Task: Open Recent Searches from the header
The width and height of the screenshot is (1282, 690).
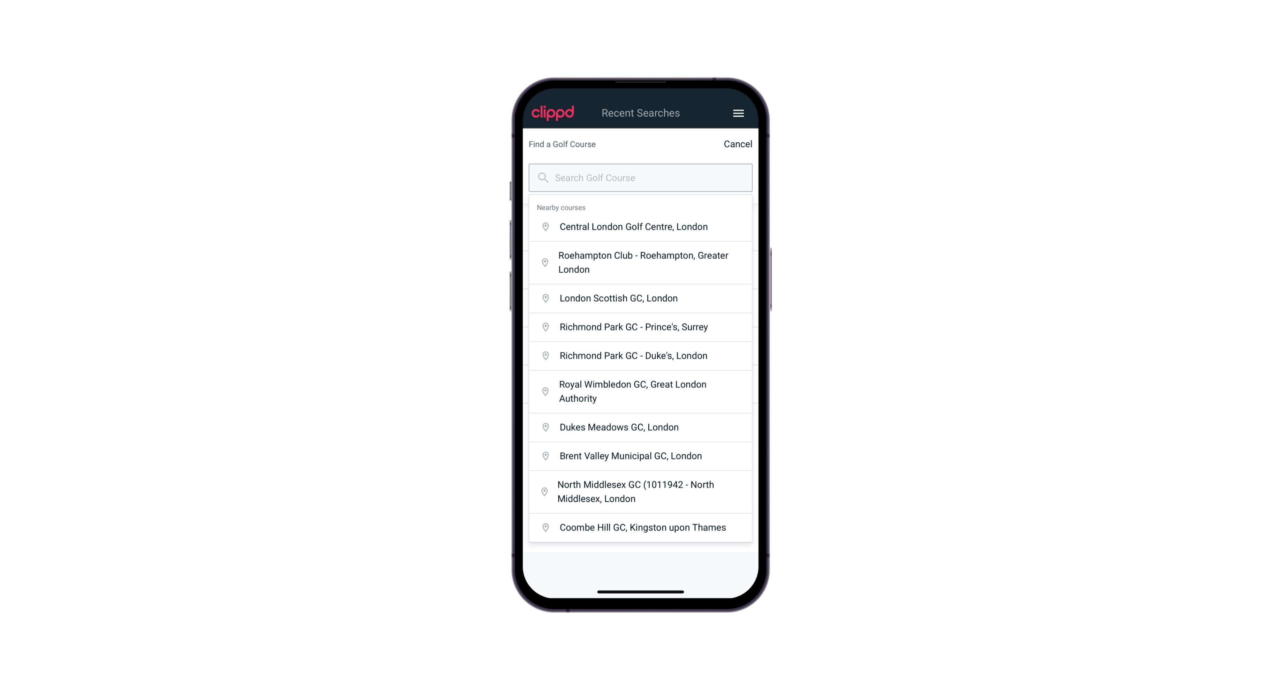Action: (640, 113)
